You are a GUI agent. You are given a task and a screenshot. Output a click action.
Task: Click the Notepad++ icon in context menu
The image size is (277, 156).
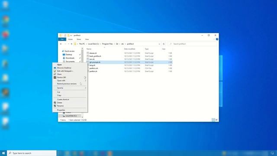point(55,71)
